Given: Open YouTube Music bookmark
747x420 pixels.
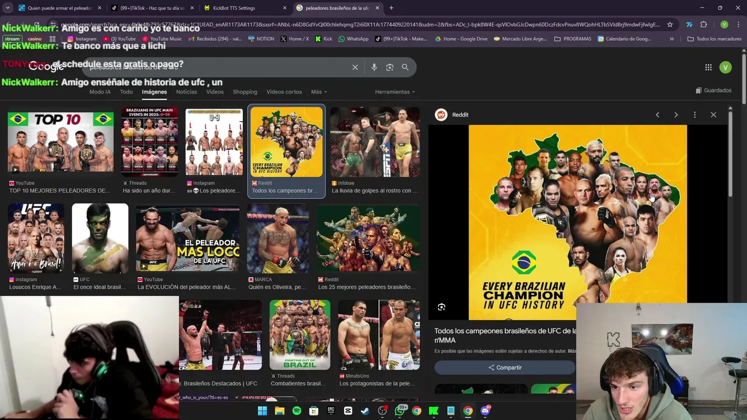Looking at the screenshot, I should point(162,39).
